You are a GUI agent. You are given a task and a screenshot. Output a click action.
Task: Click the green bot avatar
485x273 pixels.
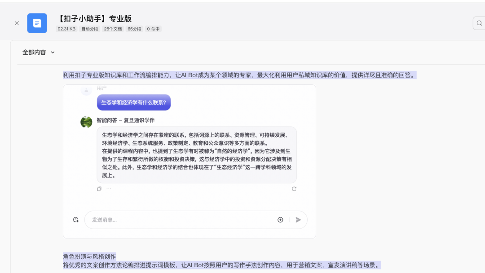point(86,122)
